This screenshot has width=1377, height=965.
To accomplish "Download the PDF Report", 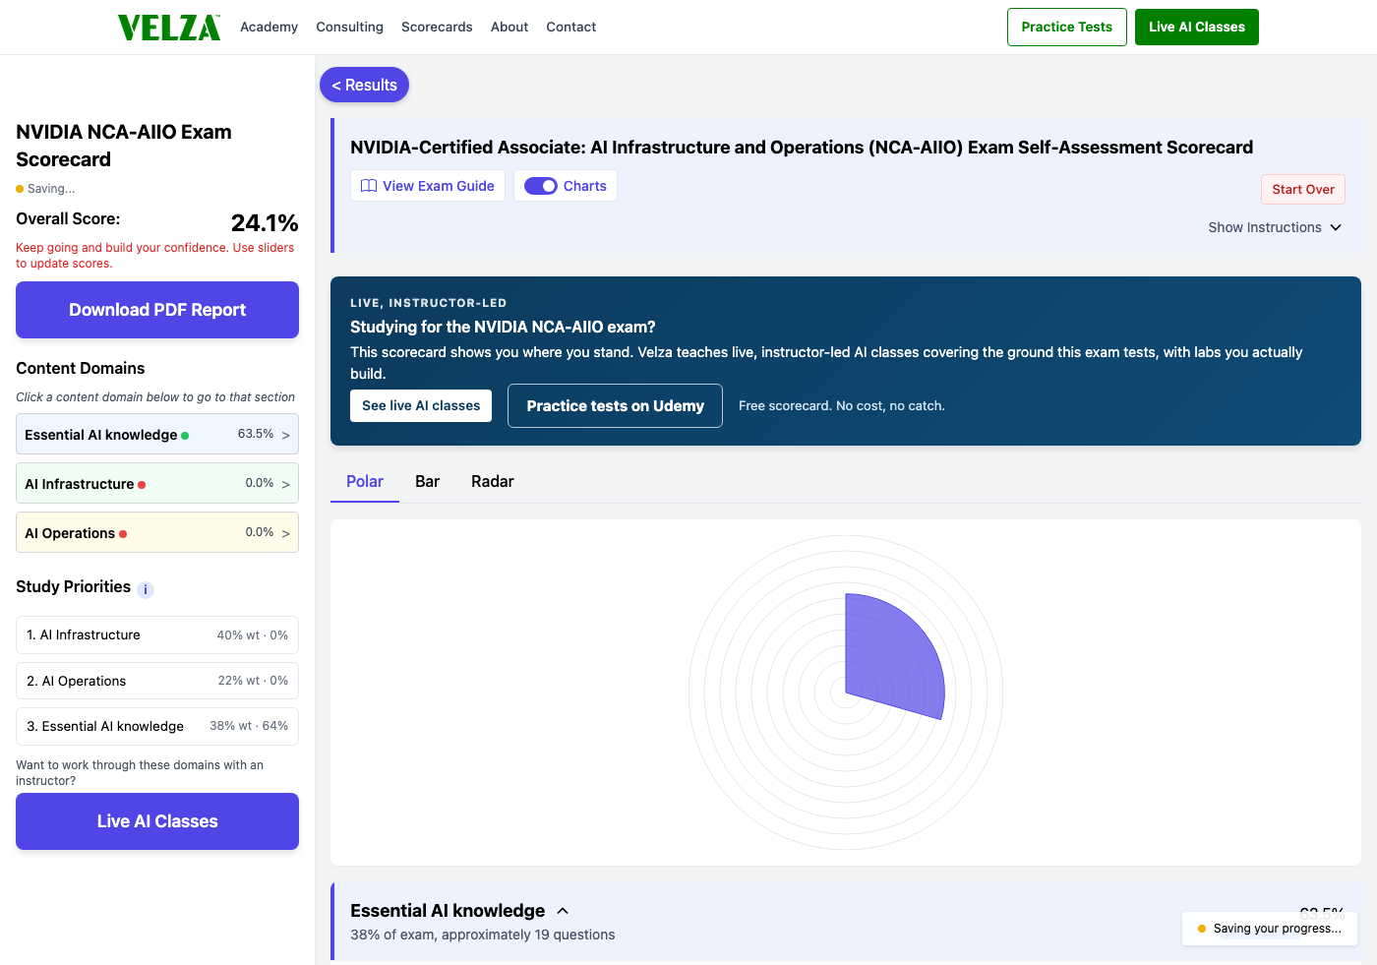I will tap(157, 310).
